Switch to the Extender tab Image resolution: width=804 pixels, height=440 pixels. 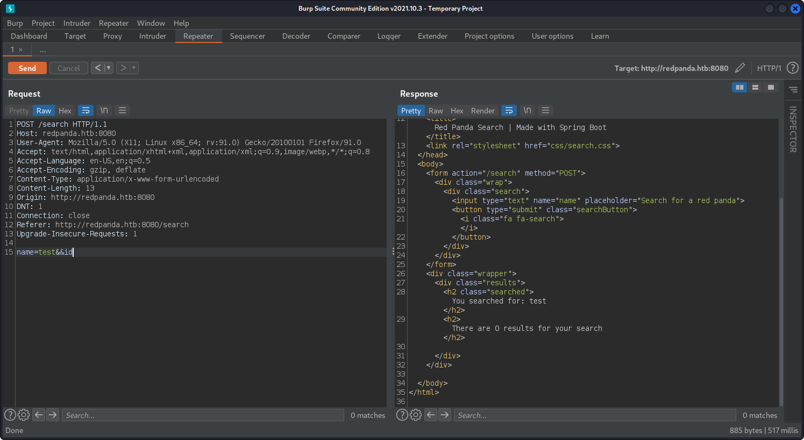(x=432, y=36)
